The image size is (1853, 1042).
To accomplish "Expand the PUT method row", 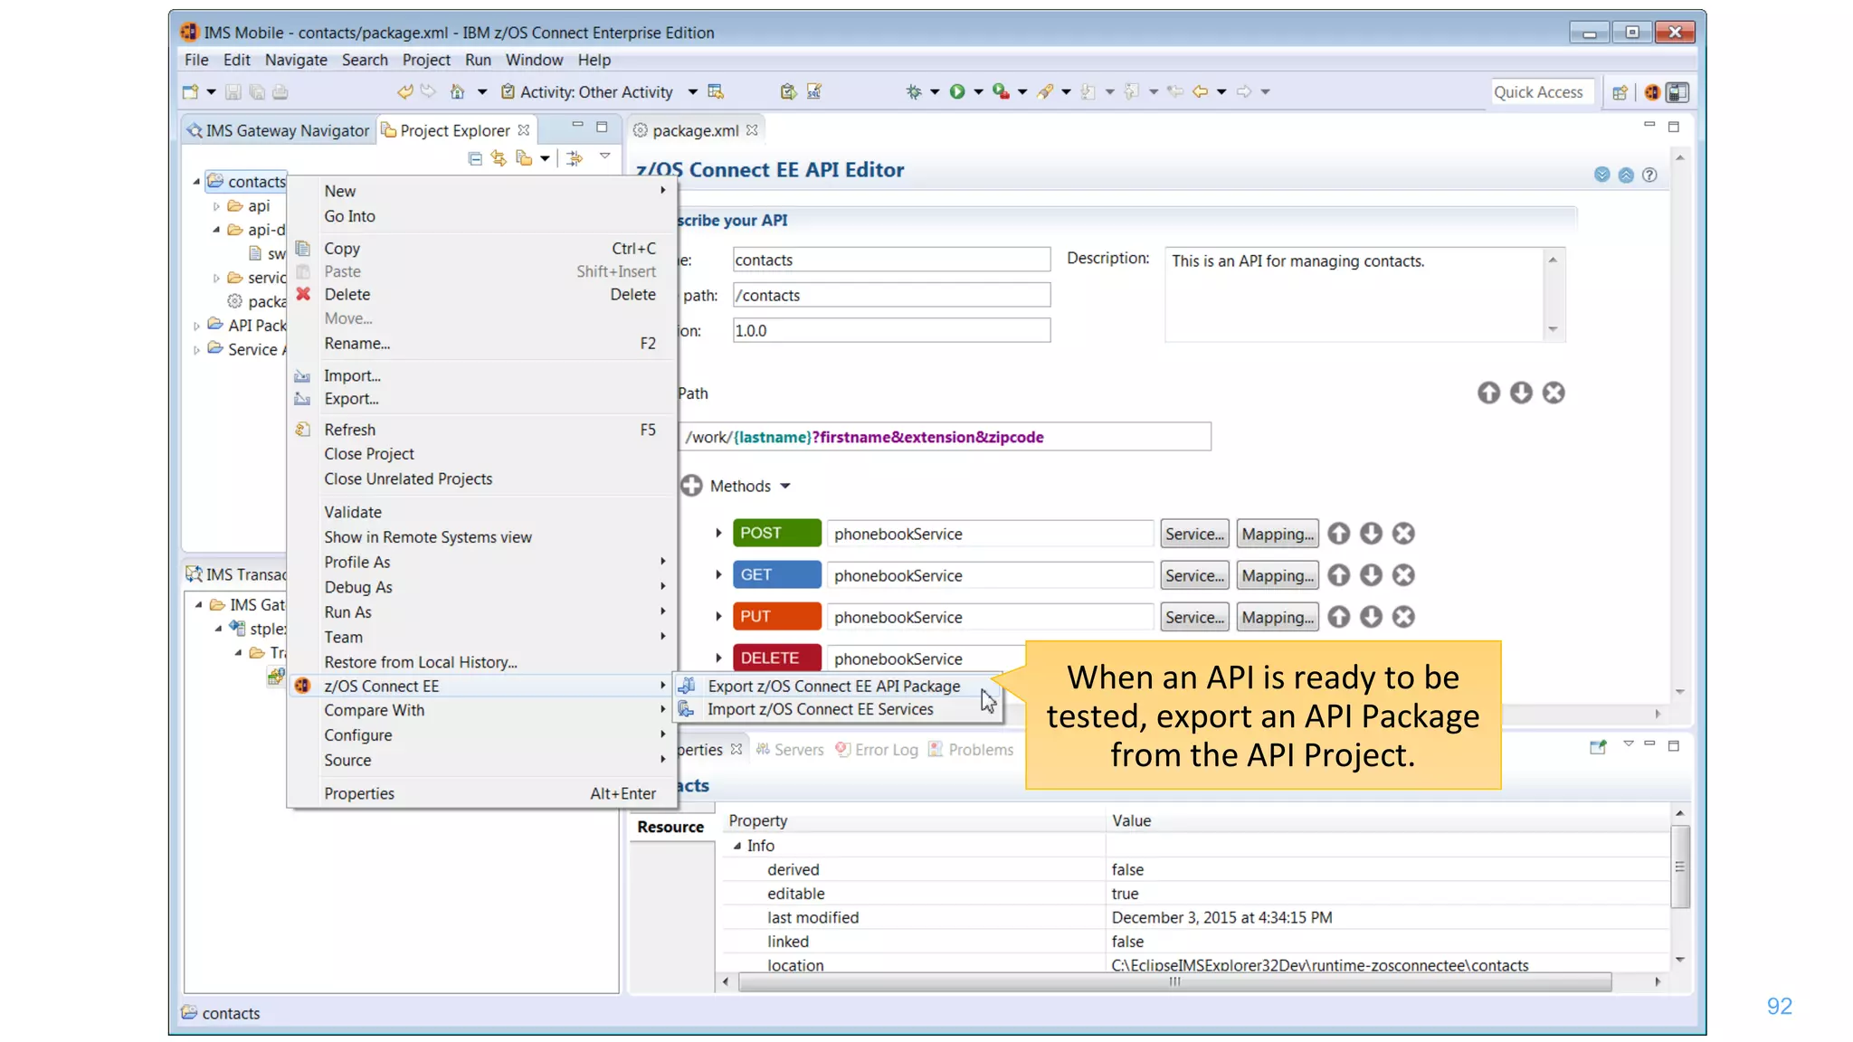I will pos(718,617).
